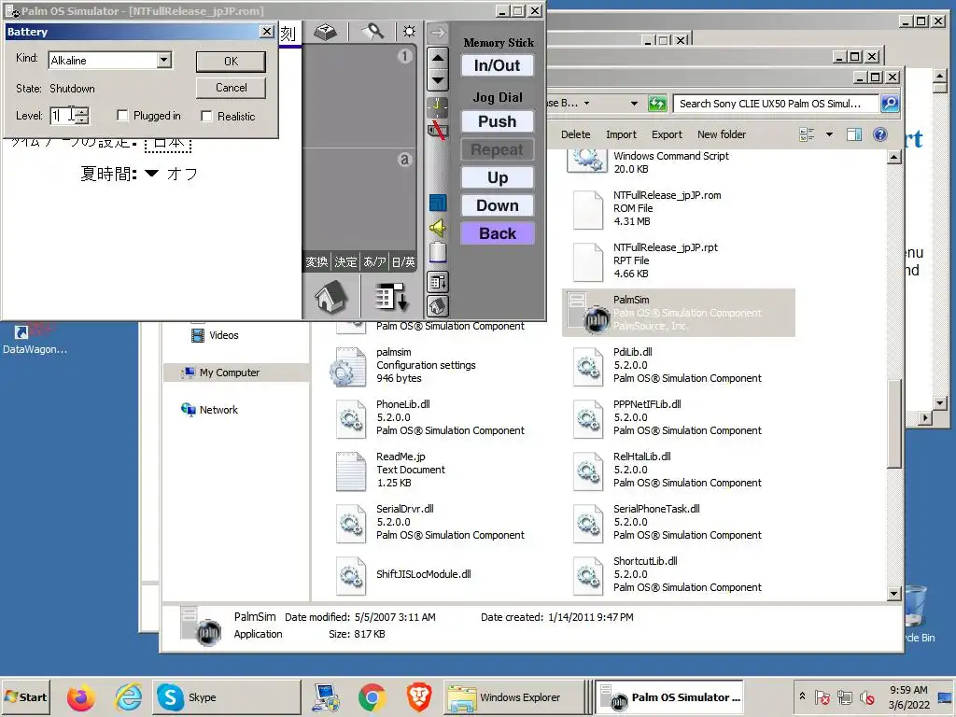Screen dimensions: 956x717
Task: Click the Import command in Explorer toolbar
Action: point(621,134)
